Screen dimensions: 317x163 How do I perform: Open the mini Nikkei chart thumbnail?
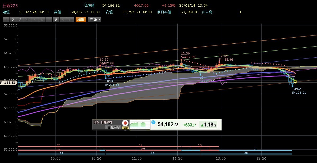(139, 124)
